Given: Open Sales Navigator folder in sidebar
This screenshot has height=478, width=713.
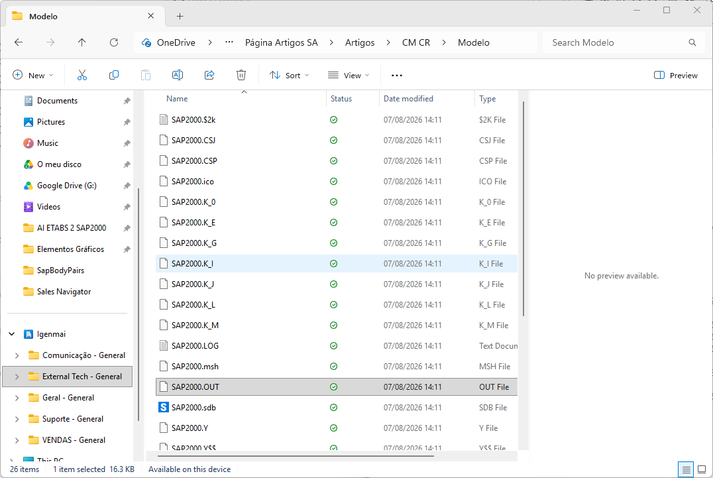Looking at the screenshot, I should tap(64, 292).
